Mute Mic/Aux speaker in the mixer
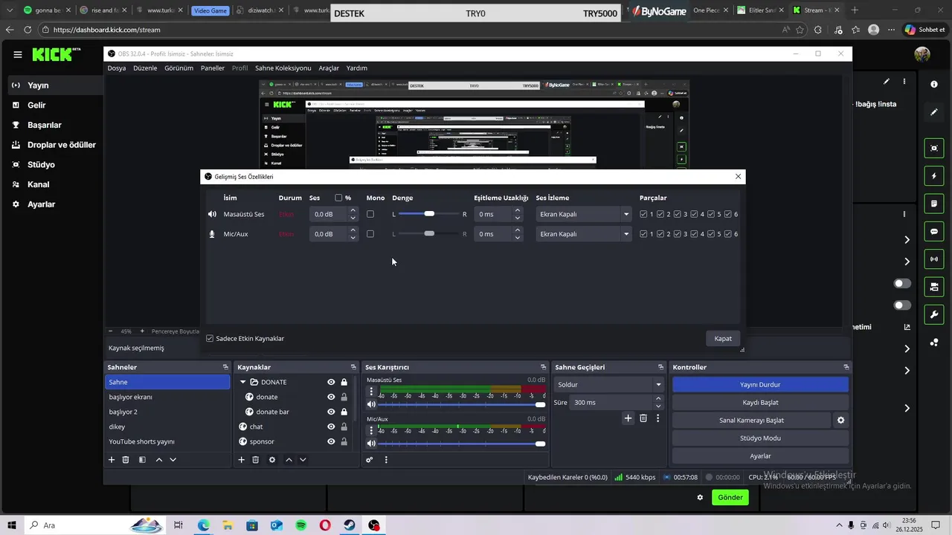Image resolution: width=952 pixels, height=535 pixels. [x=371, y=444]
